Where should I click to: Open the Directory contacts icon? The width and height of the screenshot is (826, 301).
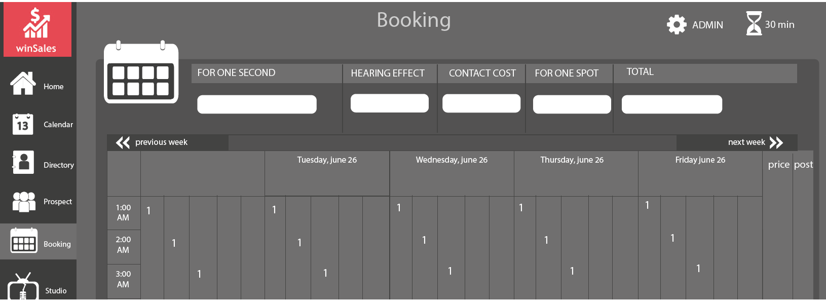tap(23, 163)
